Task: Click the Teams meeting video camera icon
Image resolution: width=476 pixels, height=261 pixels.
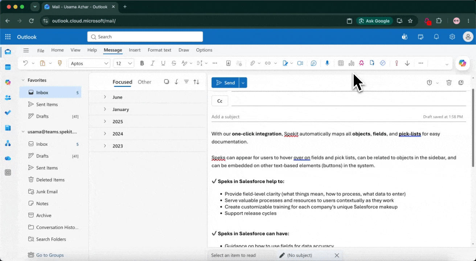Action: pos(300,63)
